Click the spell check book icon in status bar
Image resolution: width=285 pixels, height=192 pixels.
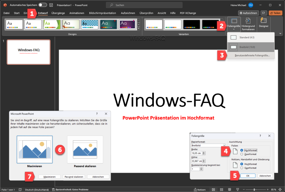20,190
